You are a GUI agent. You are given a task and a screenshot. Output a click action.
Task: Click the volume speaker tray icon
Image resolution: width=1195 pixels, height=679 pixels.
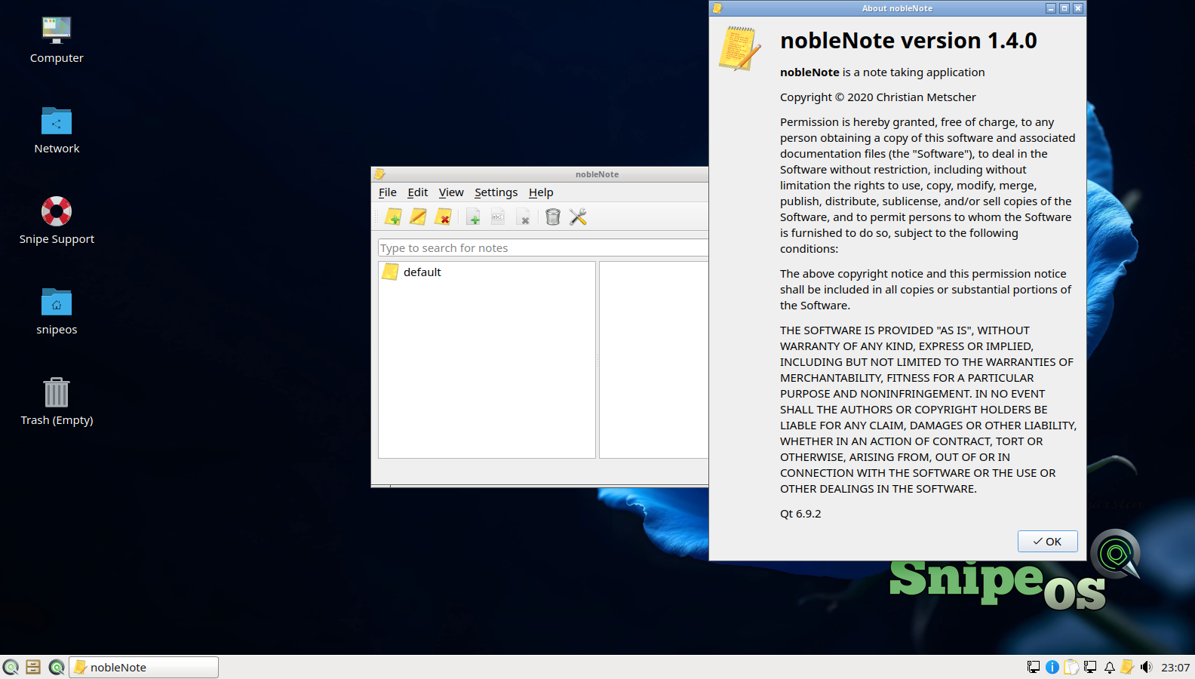pyautogui.click(x=1147, y=667)
